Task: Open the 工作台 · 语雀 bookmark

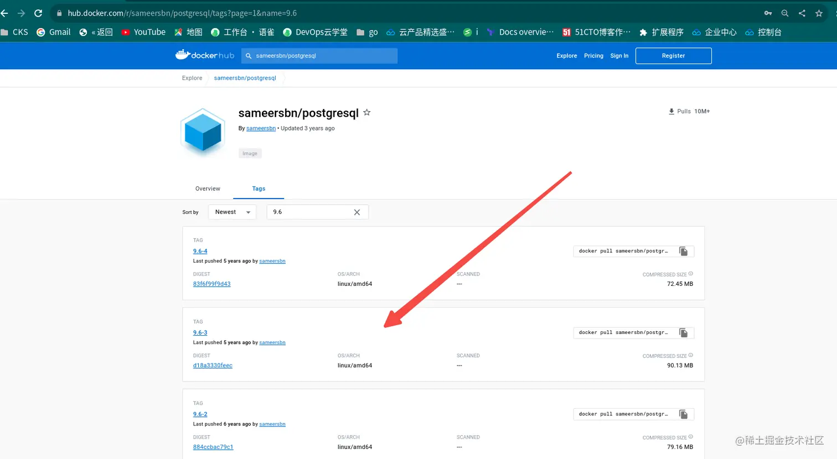Action: 243,32
